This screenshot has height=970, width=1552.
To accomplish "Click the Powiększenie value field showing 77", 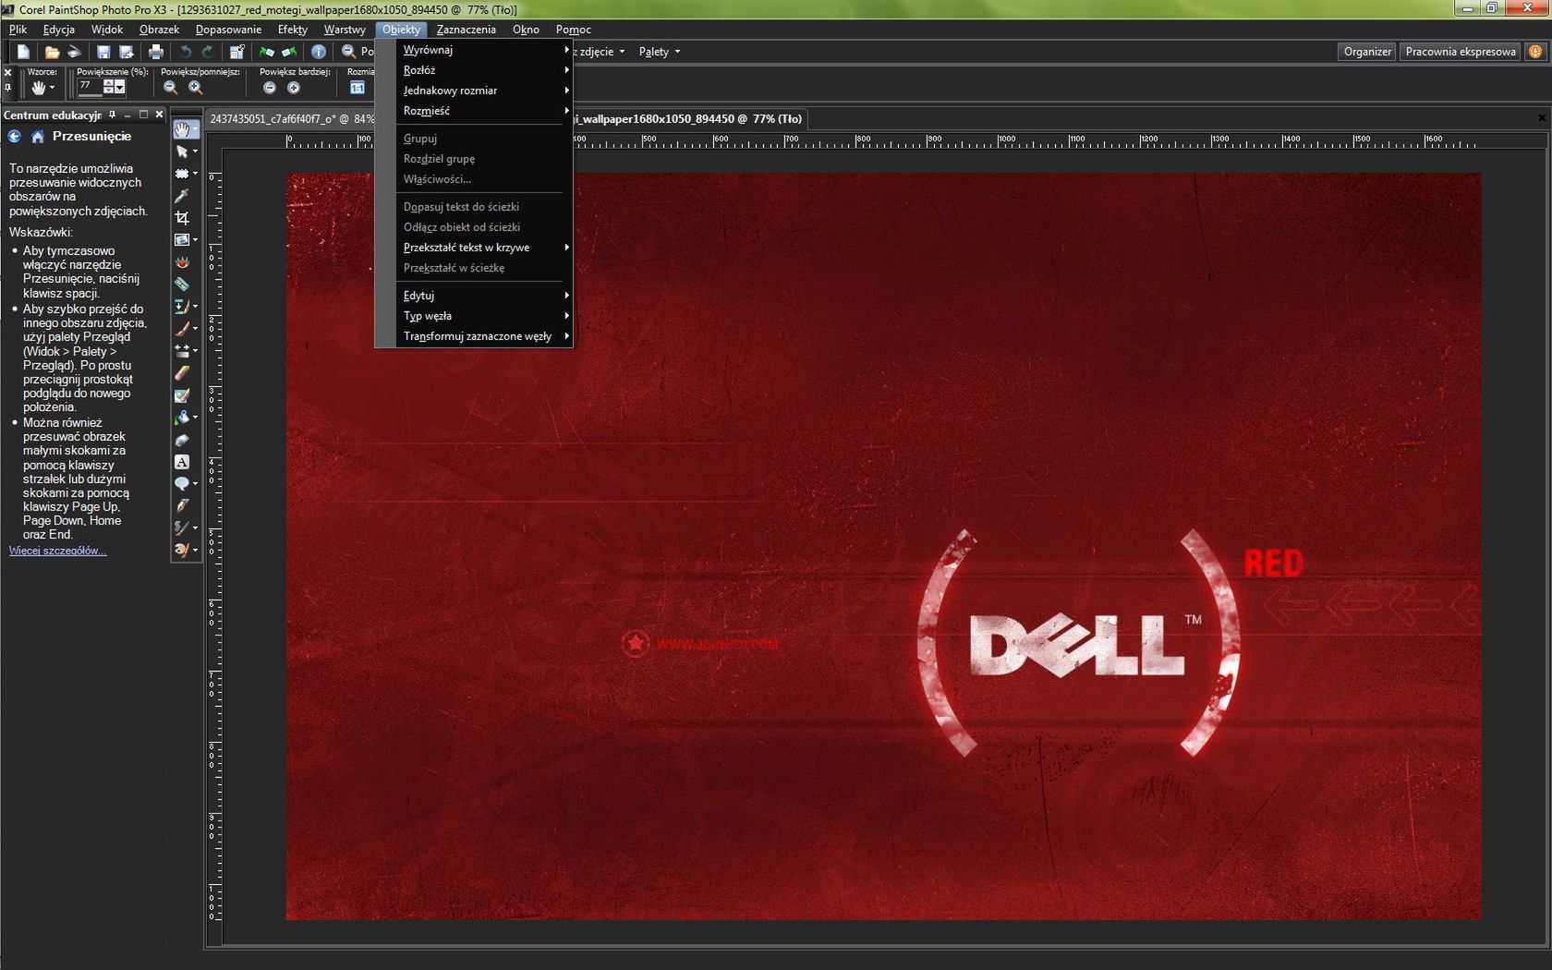I will 91,86.
